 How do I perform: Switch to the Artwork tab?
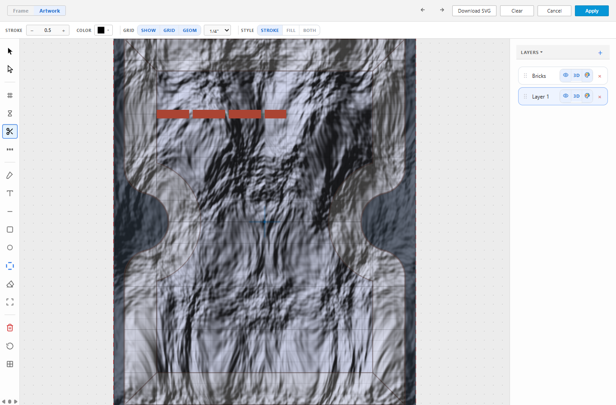pos(50,11)
